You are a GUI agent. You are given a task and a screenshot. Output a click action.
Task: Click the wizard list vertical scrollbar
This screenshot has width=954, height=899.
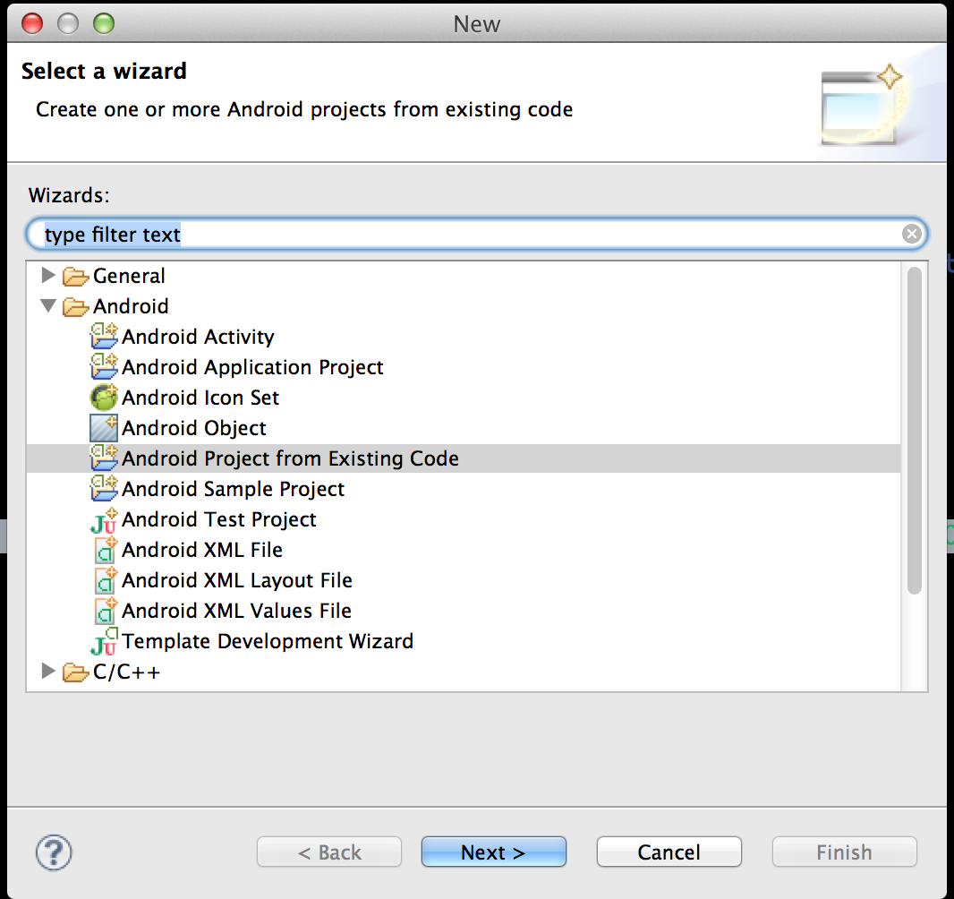coord(914,431)
